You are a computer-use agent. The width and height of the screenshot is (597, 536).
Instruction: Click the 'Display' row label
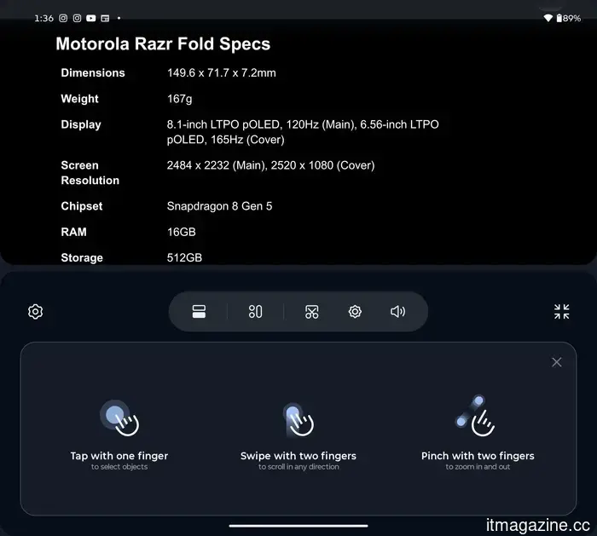click(x=81, y=124)
